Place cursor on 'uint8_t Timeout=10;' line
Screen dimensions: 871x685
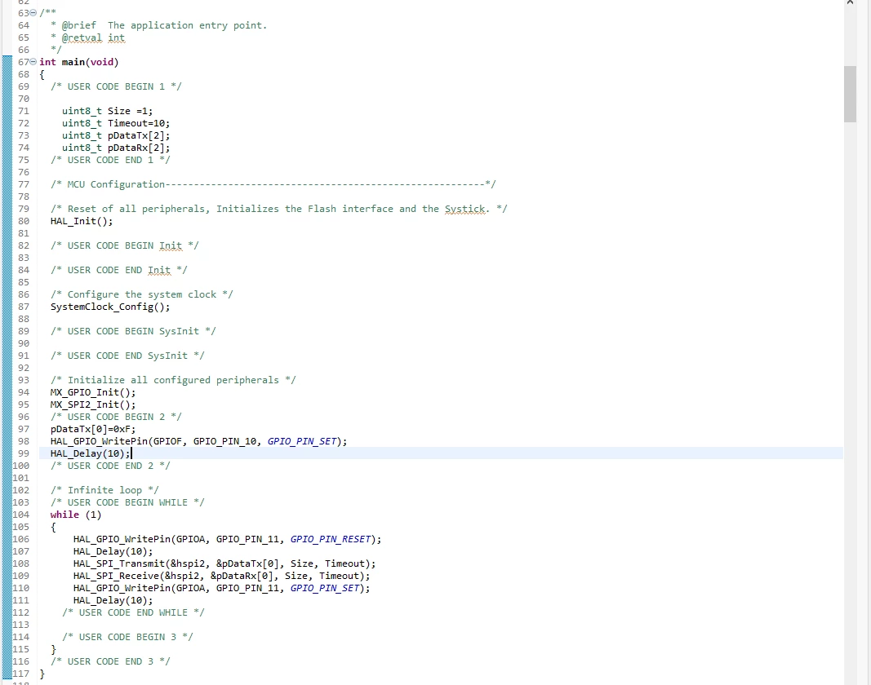tap(116, 123)
